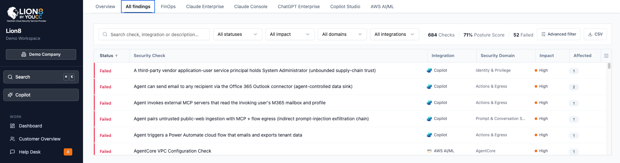The image size is (620, 163).
Task: Sort by Security Domain column header
Action: 498,56
